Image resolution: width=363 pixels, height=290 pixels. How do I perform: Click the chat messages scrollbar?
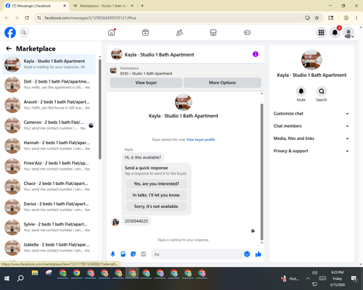[261, 172]
